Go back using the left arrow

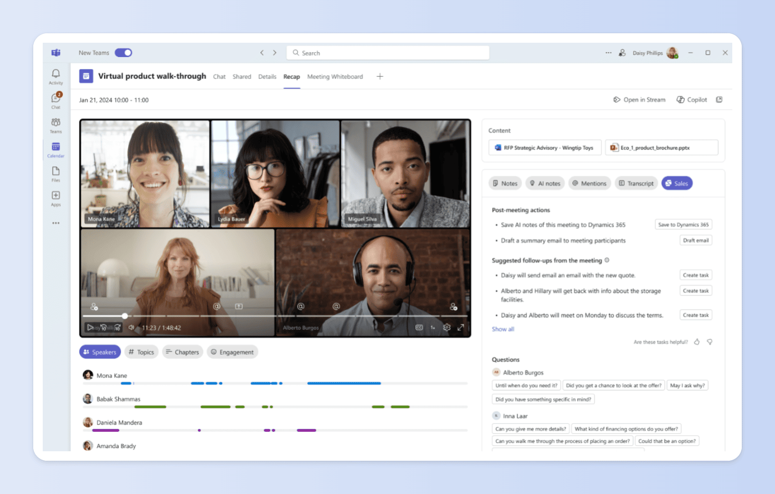[262, 53]
